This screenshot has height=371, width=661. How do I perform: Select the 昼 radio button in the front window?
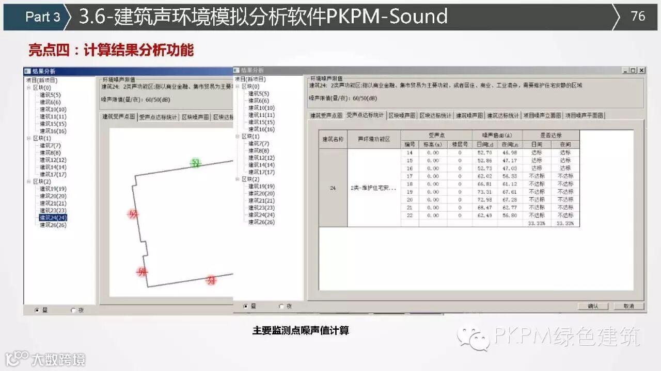(x=245, y=306)
